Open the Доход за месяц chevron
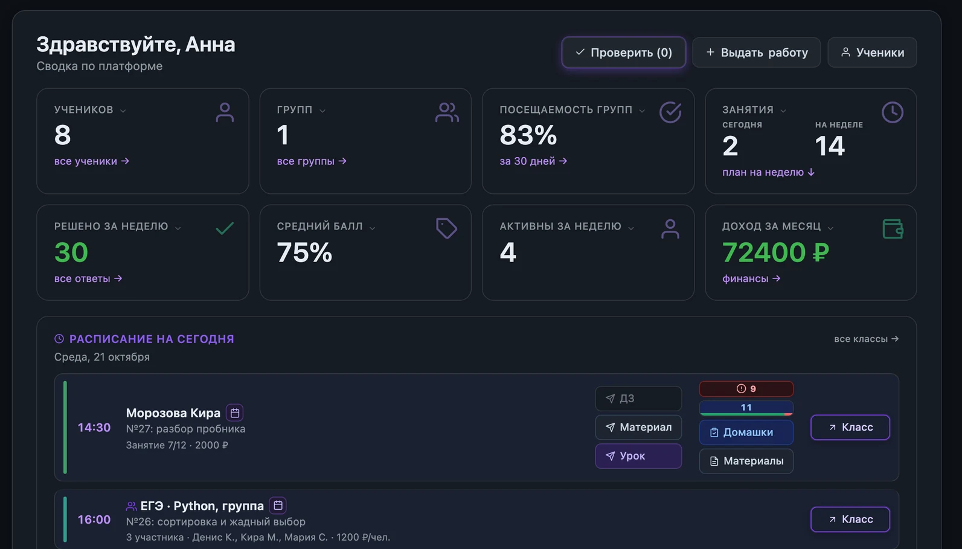 pyautogui.click(x=831, y=228)
